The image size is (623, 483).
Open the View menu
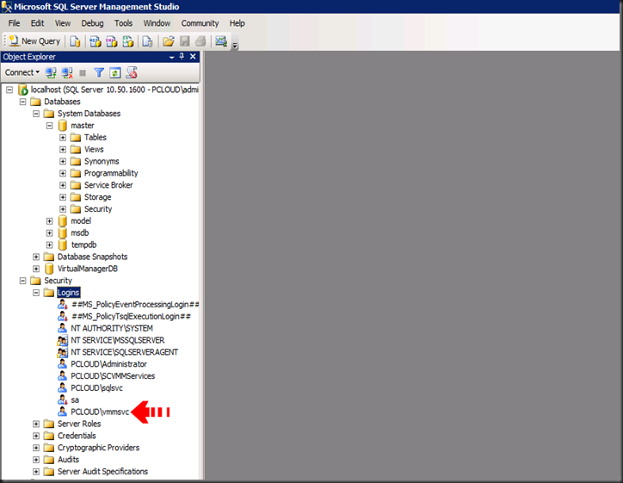pyautogui.click(x=62, y=23)
